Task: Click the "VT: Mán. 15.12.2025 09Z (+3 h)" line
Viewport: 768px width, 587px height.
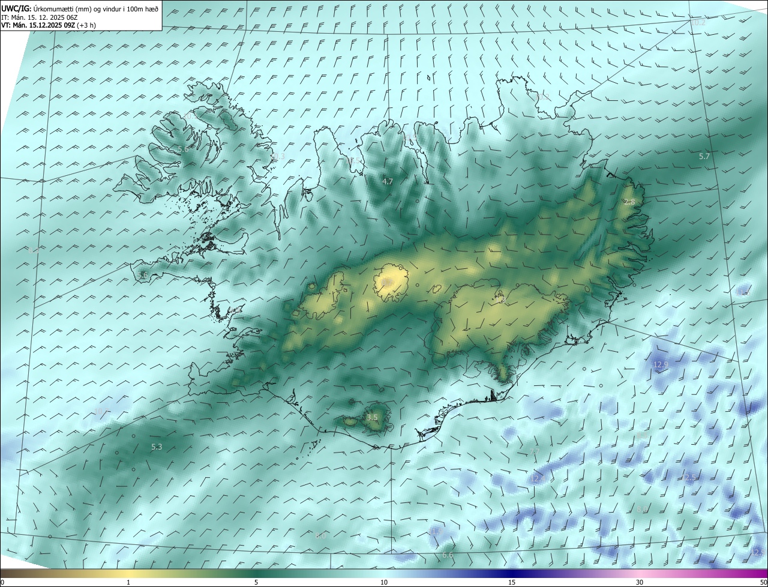Action: pos(49,25)
